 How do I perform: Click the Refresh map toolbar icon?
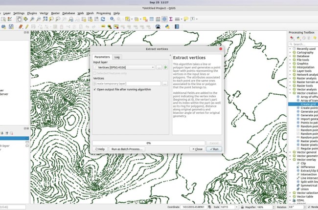[103, 19]
